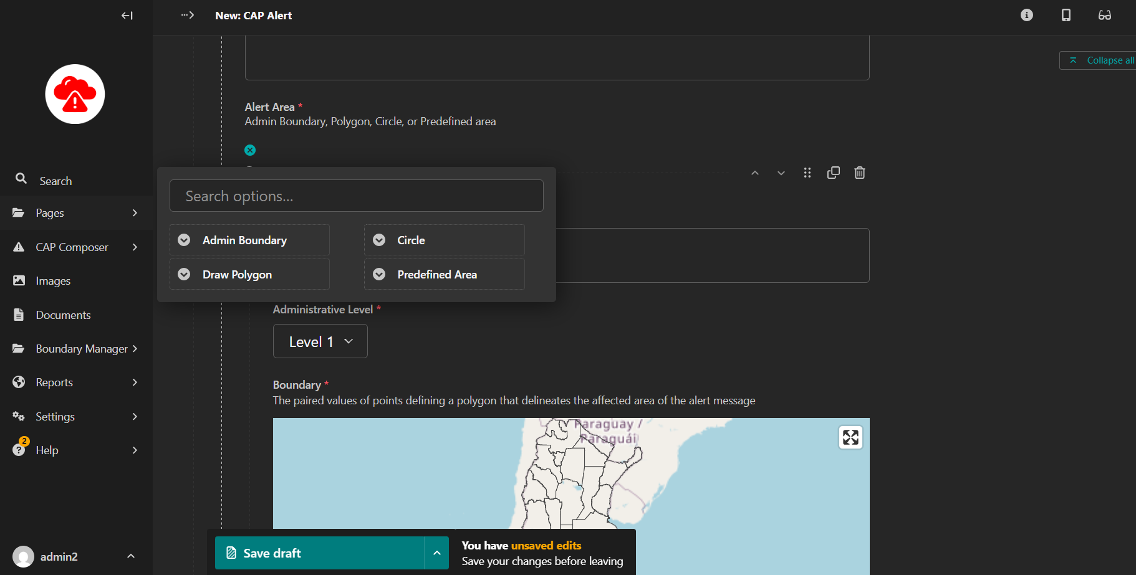Viewport: 1136px width, 575px height.
Task: Collapse the sidebar with arrow icon
Action: pyautogui.click(x=127, y=16)
